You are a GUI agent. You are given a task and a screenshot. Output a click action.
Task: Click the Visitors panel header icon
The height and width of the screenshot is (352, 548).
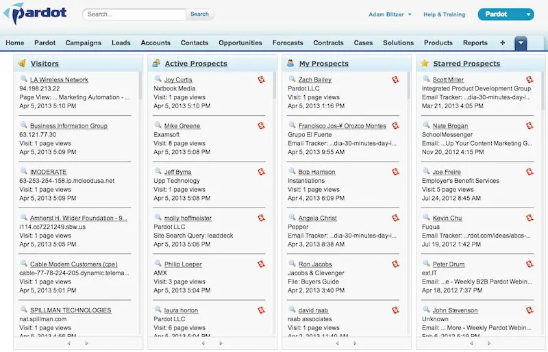pyautogui.click(x=21, y=64)
